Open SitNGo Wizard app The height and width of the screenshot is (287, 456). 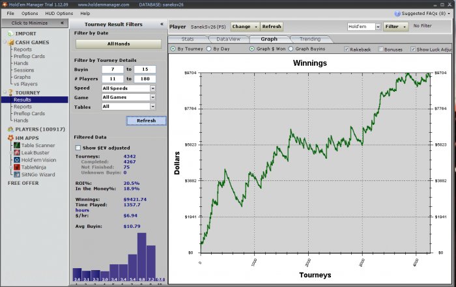click(x=38, y=175)
